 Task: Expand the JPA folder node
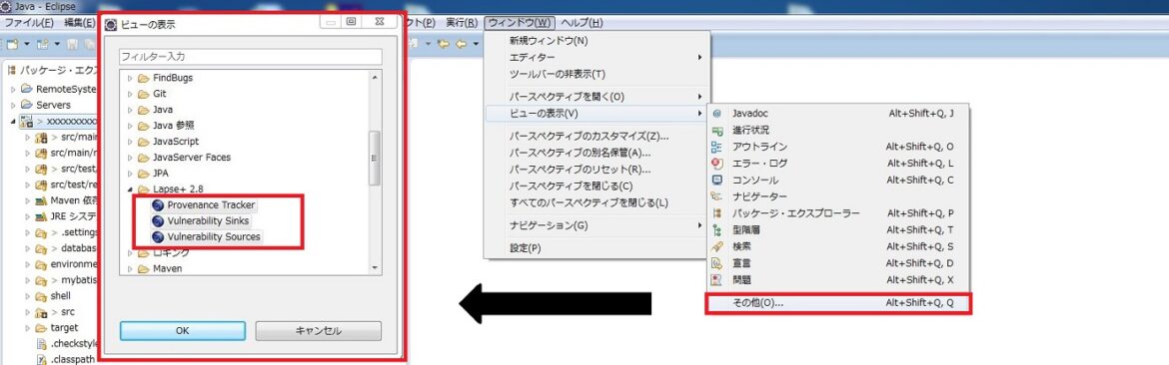click(130, 174)
